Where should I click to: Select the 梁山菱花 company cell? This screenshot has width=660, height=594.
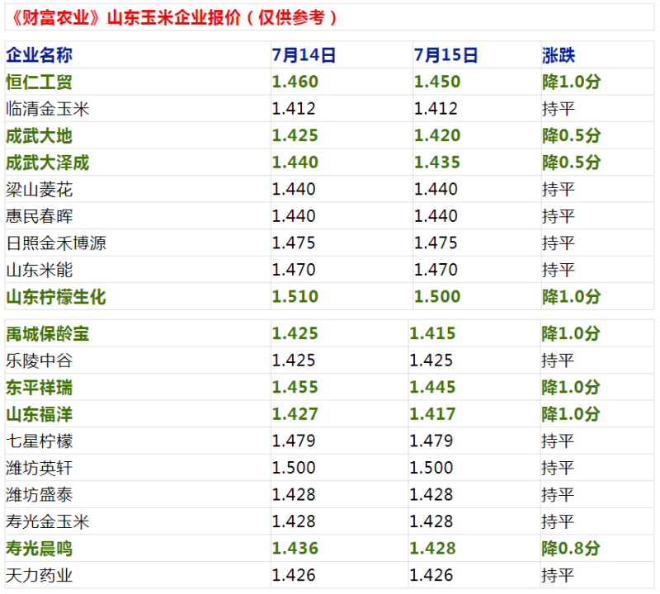39,190
